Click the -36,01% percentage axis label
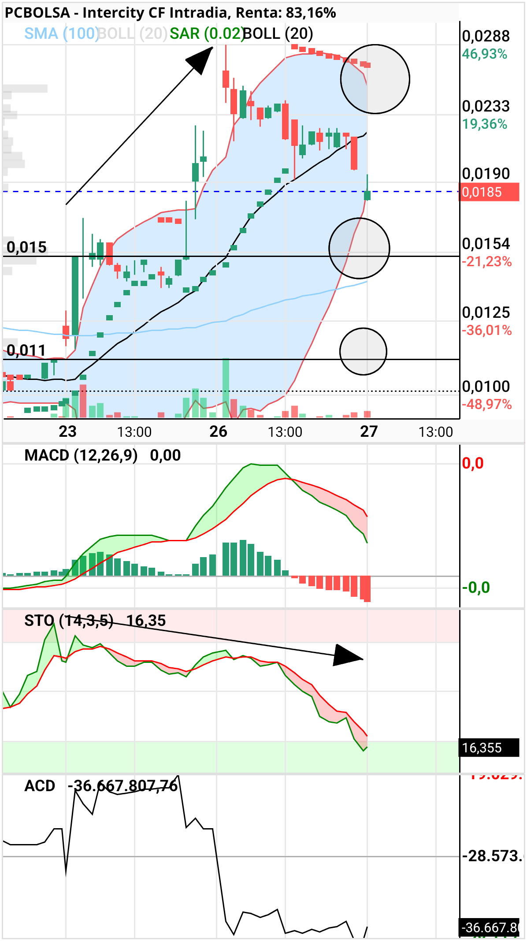This screenshot has width=527, height=941. pyautogui.click(x=487, y=331)
